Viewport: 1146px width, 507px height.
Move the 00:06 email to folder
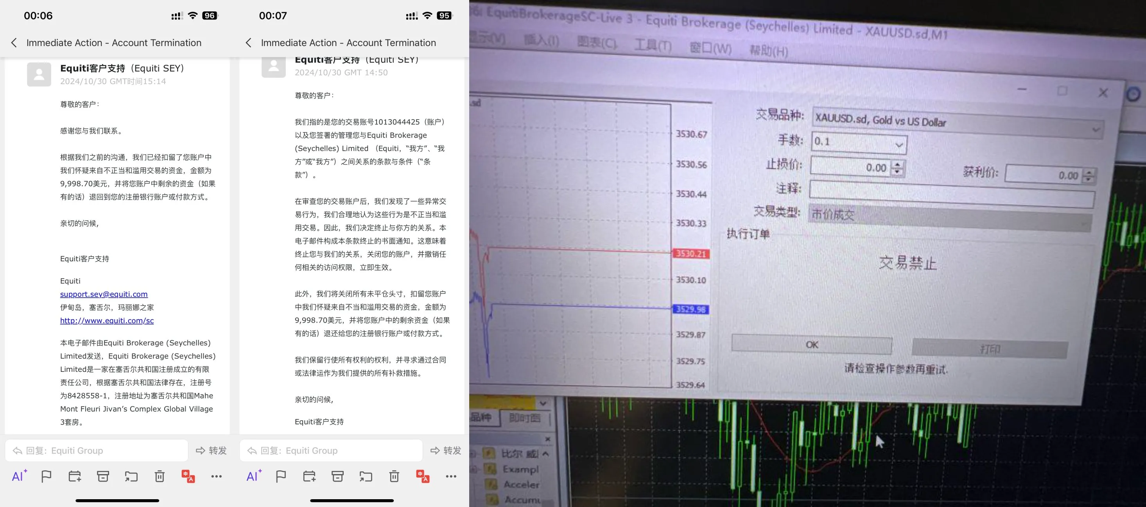coord(131,477)
